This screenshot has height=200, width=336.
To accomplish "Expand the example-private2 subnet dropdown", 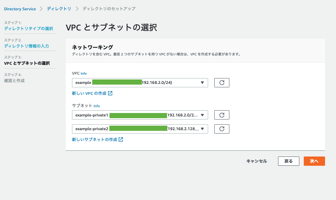I will coord(140,129).
